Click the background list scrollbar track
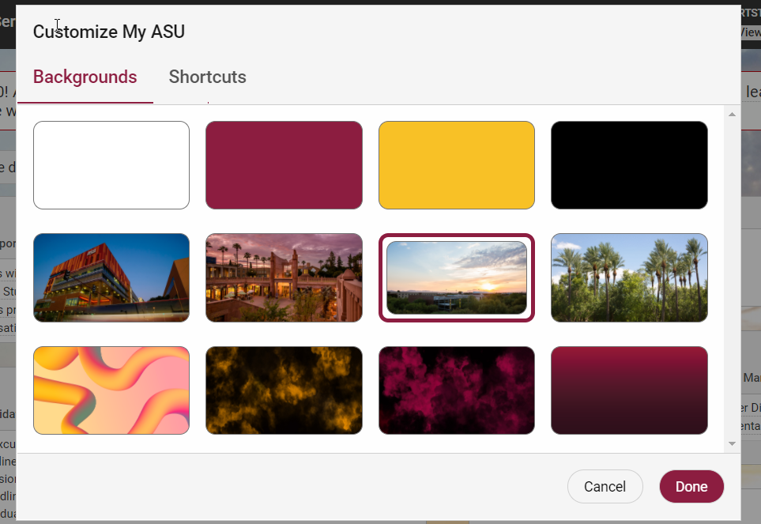The width and height of the screenshot is (761, 524). click(x=732, y=279)
